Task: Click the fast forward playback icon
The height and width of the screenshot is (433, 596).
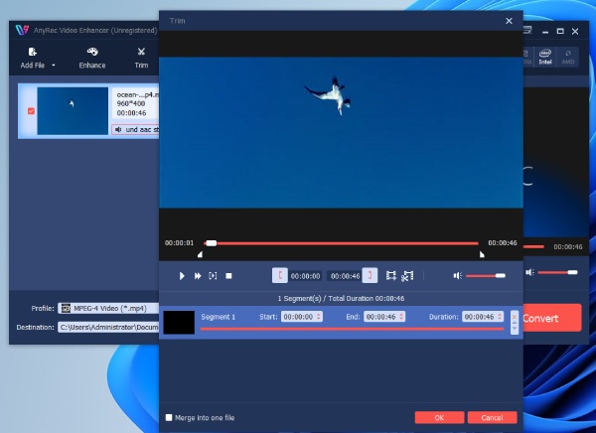Action: 198,276
